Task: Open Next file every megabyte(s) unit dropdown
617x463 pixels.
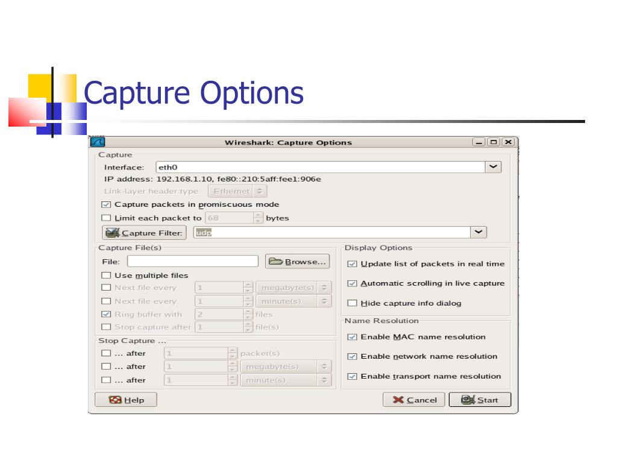Action: [294, 288]
